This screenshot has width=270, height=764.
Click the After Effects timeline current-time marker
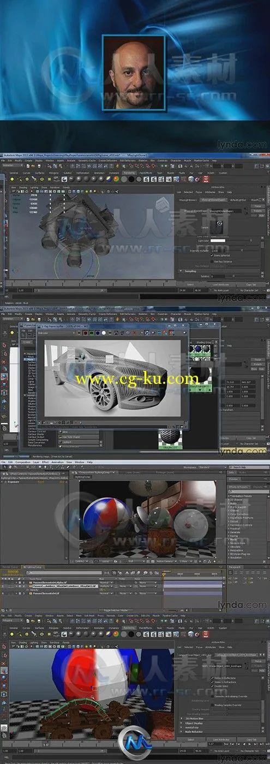[163, 573]
